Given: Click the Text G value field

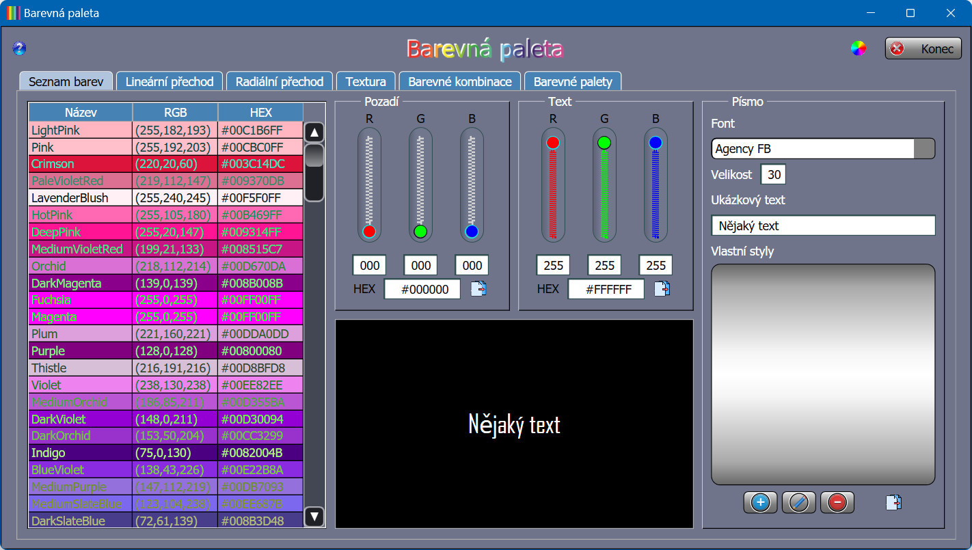Looking at the screenshot, I should coord(605,265).
